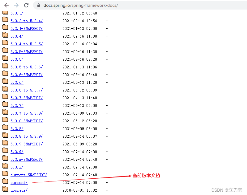Open the 5.3.9/ directory link
Viewport: 247px width, 195px height.
point(17,152)
